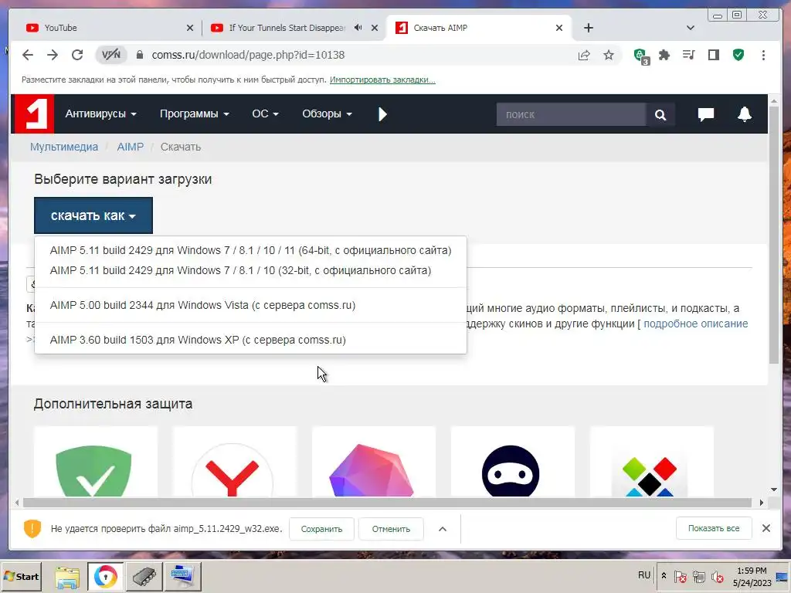Close the Скачать AIMP tab
Viewport: 791px width, 593px height.
[559, 28]
